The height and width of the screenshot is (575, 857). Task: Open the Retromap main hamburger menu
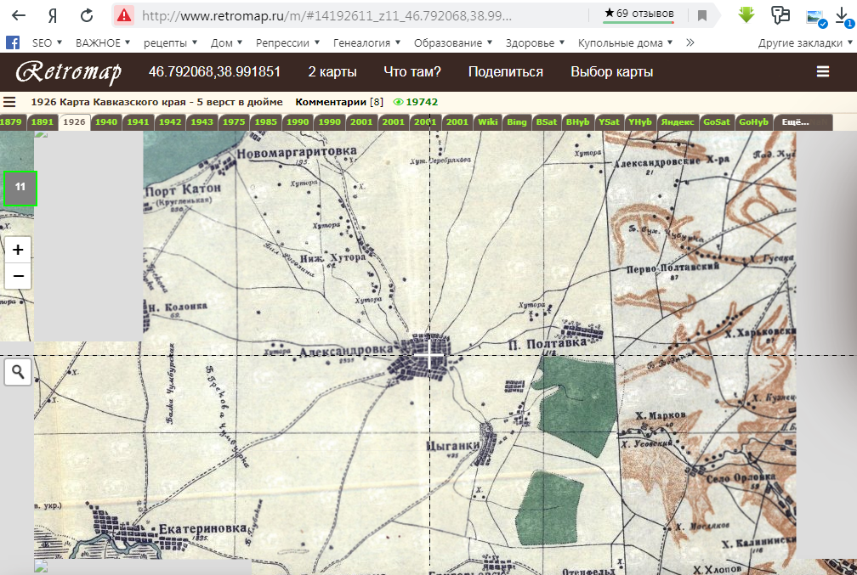coord(823,71)
